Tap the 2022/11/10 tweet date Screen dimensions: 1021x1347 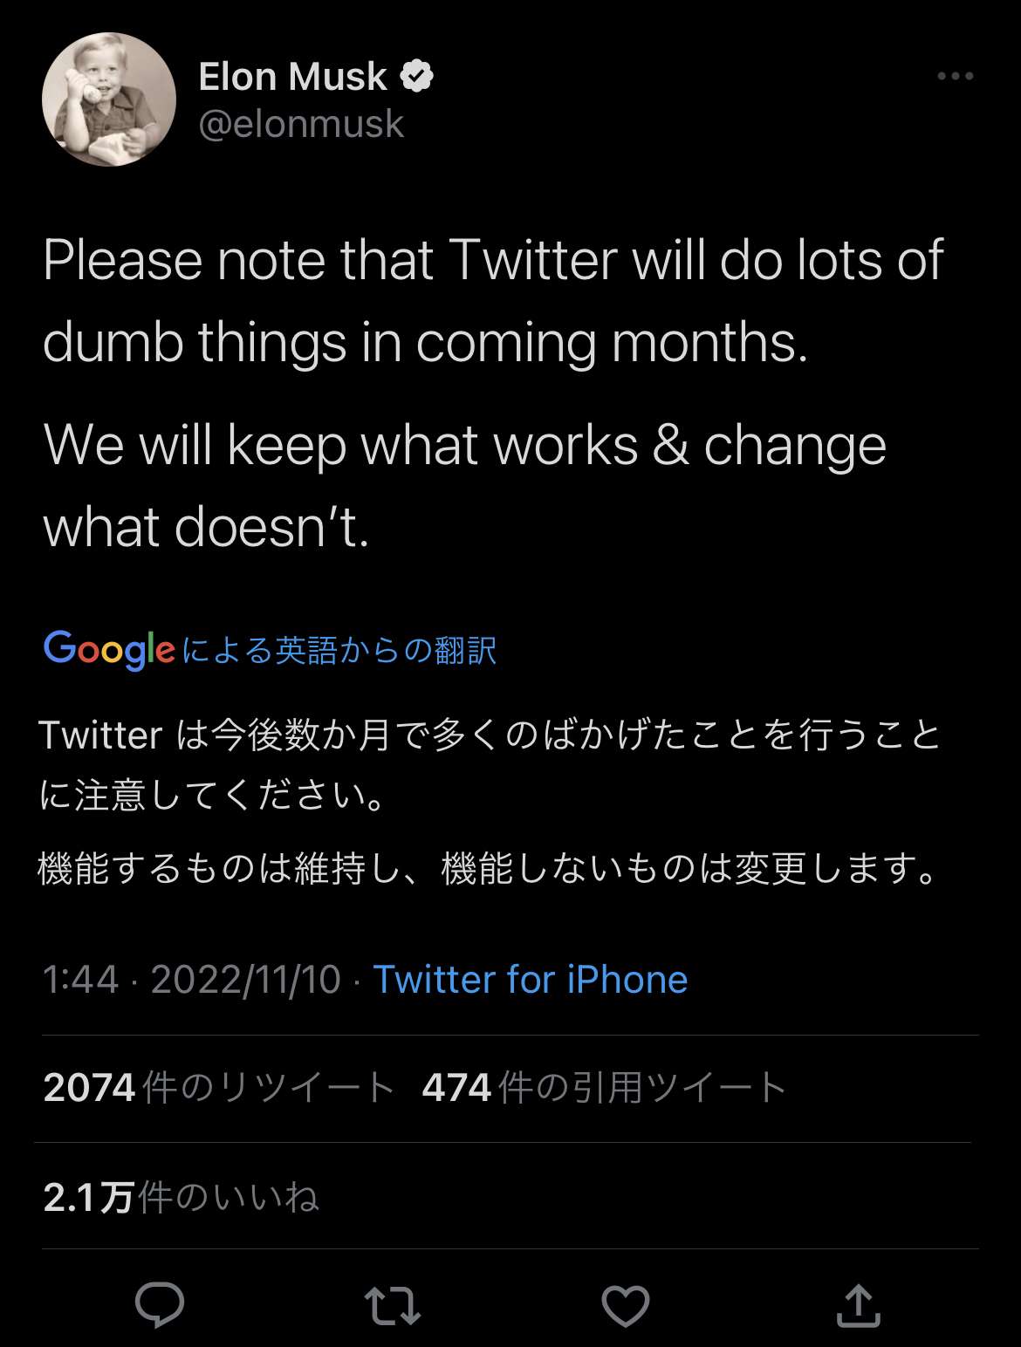click(x=245, y=979)
